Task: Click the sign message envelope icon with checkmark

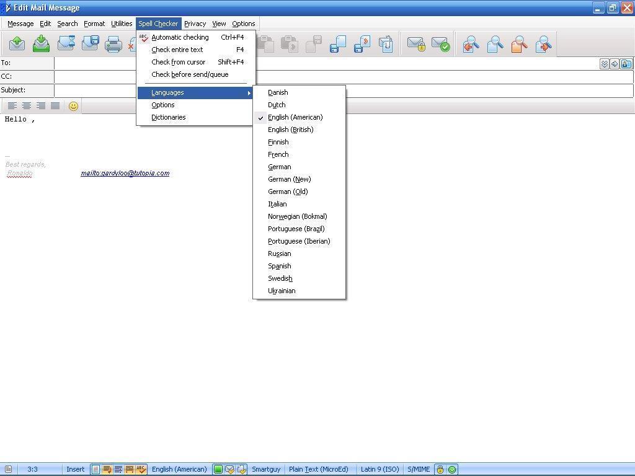Action: coord(440,44)
